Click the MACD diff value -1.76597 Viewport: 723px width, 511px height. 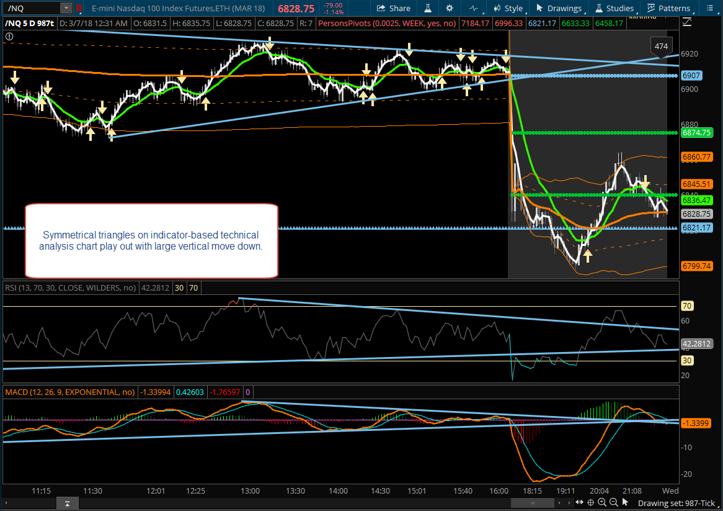pyautogui.click(x=225, y=392)
